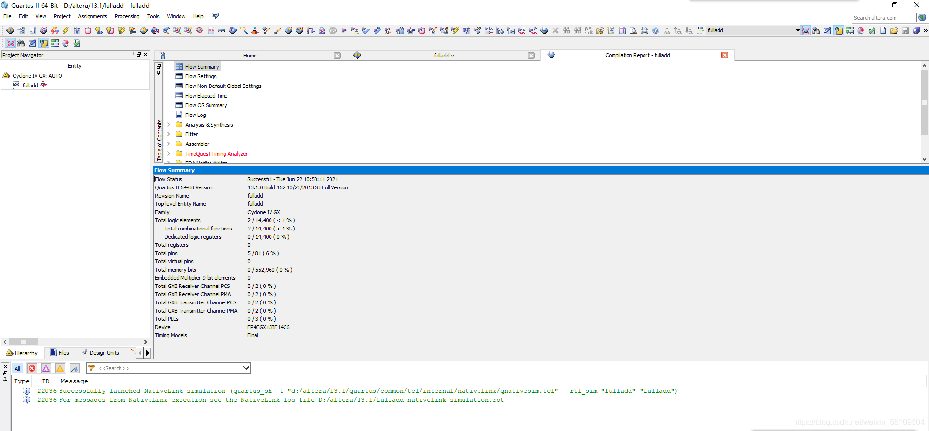Click the messages Search filter field
This screenshot has height=431, width=929.
(168, 368)
